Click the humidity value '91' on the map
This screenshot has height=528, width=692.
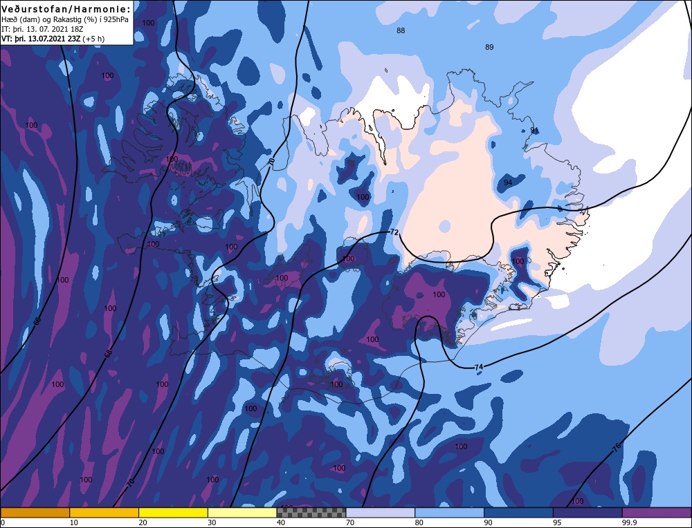(x=534, y=130)
